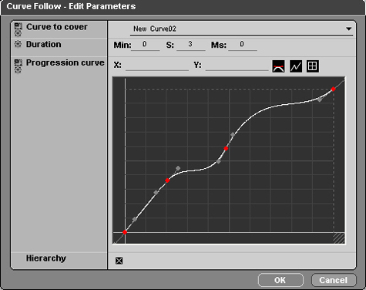Open the New Curve02 dropdown arrow
This screenshot has width=366, height=290.
coord(348,29)
